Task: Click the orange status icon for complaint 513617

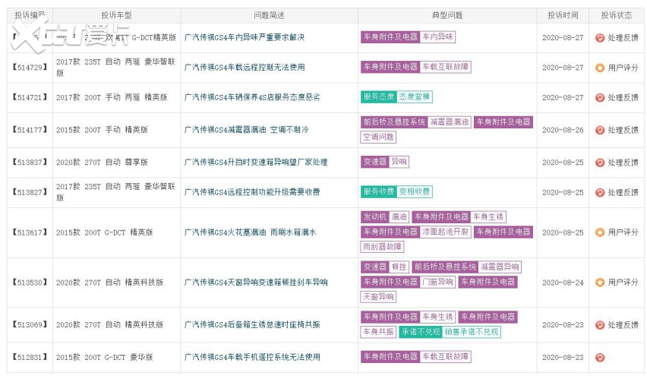Action: tap(600, 232)
